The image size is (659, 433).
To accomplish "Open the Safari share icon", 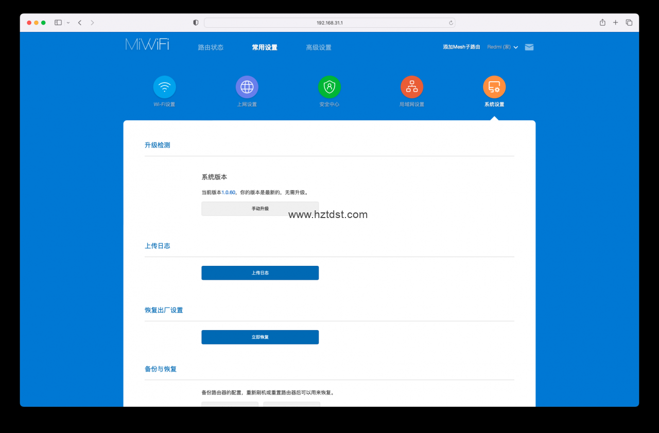I will coord(602,23).
